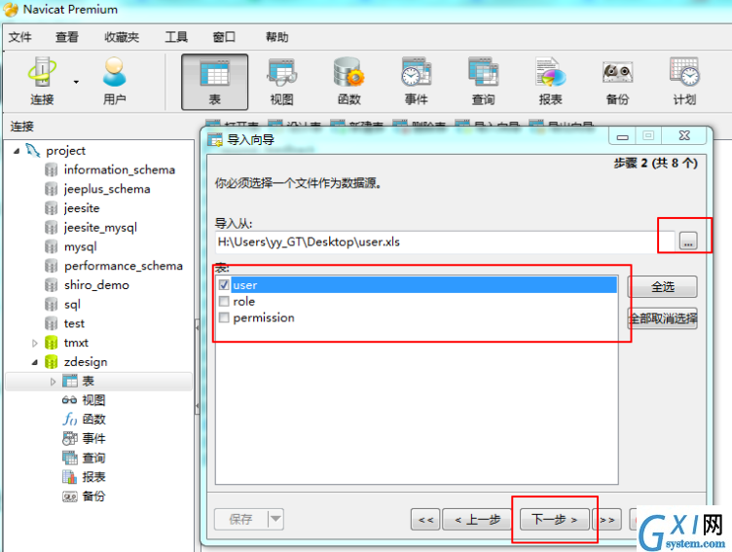The height and width of the screenshot is (552, 732).
Task: Open the 事件 (Event) toolbar icon
Action: pos(417,81)
